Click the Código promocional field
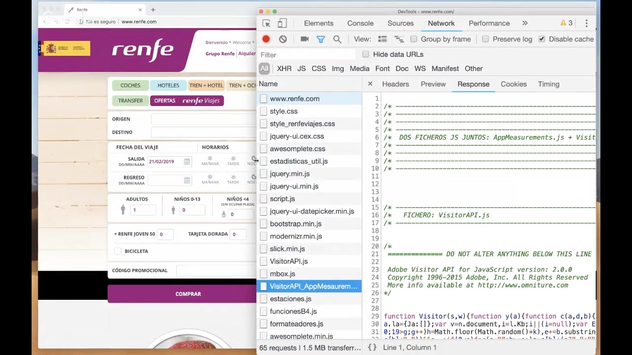 (x=216, y=270)
